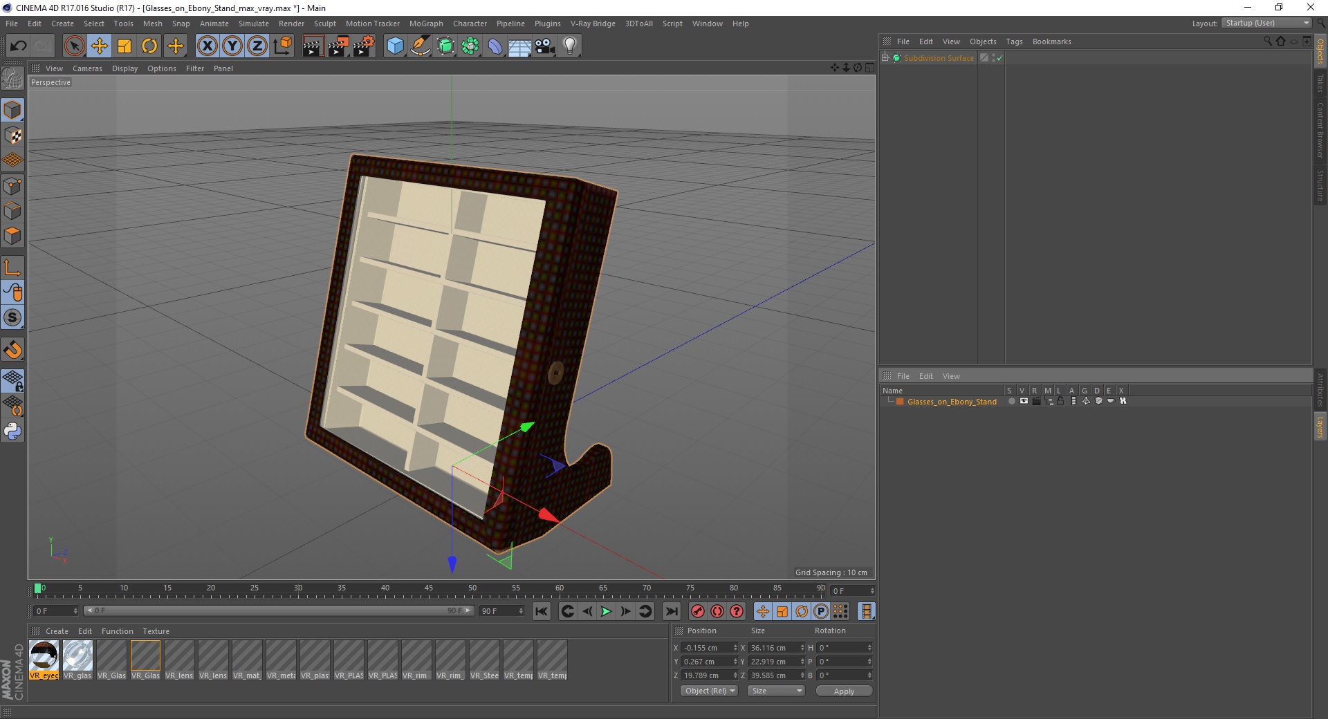
Task: Click the Undo arrow icon
Action: [18, 46]
